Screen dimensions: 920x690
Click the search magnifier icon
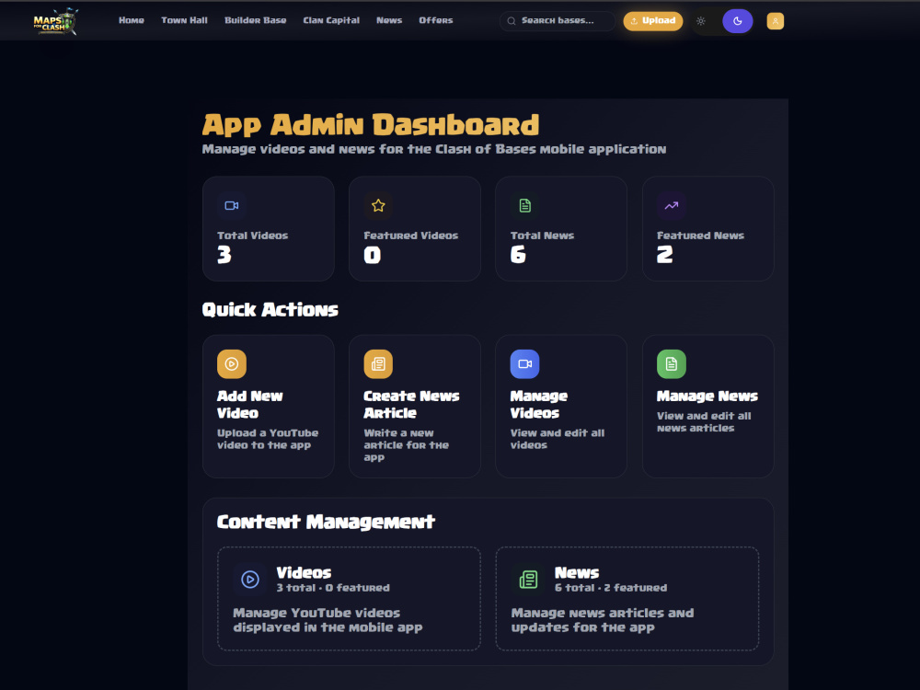click(x=512, y=21)
